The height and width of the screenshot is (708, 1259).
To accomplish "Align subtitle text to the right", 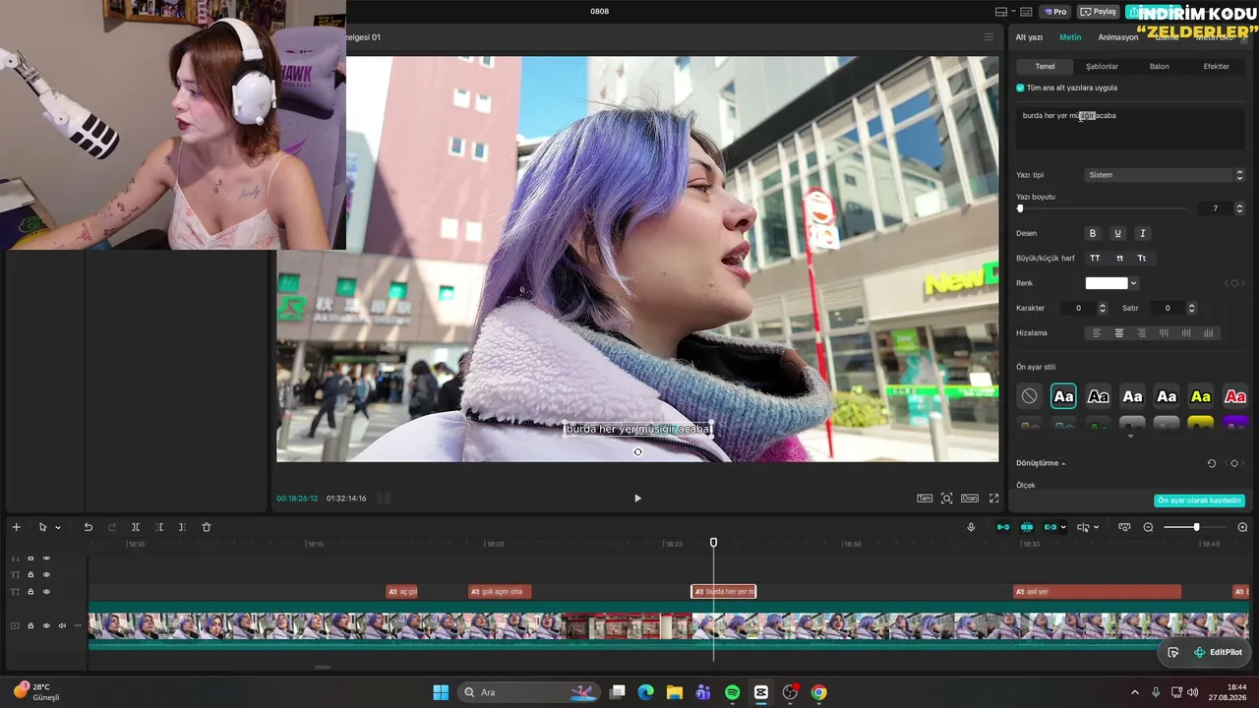I will coord(1141,333).
